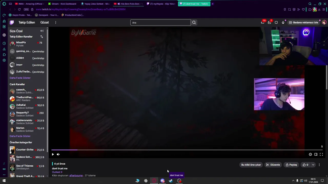Toggle the VPN badge in address bar
Screen dimensions: 328x184
coord(26,9)
